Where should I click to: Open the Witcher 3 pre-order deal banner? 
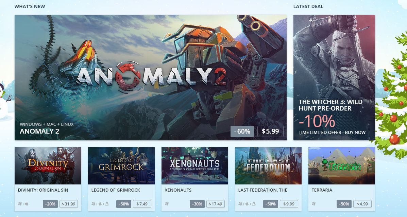(334, 77)
